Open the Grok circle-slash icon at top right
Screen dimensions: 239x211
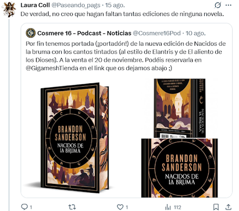tap(218, 5)
